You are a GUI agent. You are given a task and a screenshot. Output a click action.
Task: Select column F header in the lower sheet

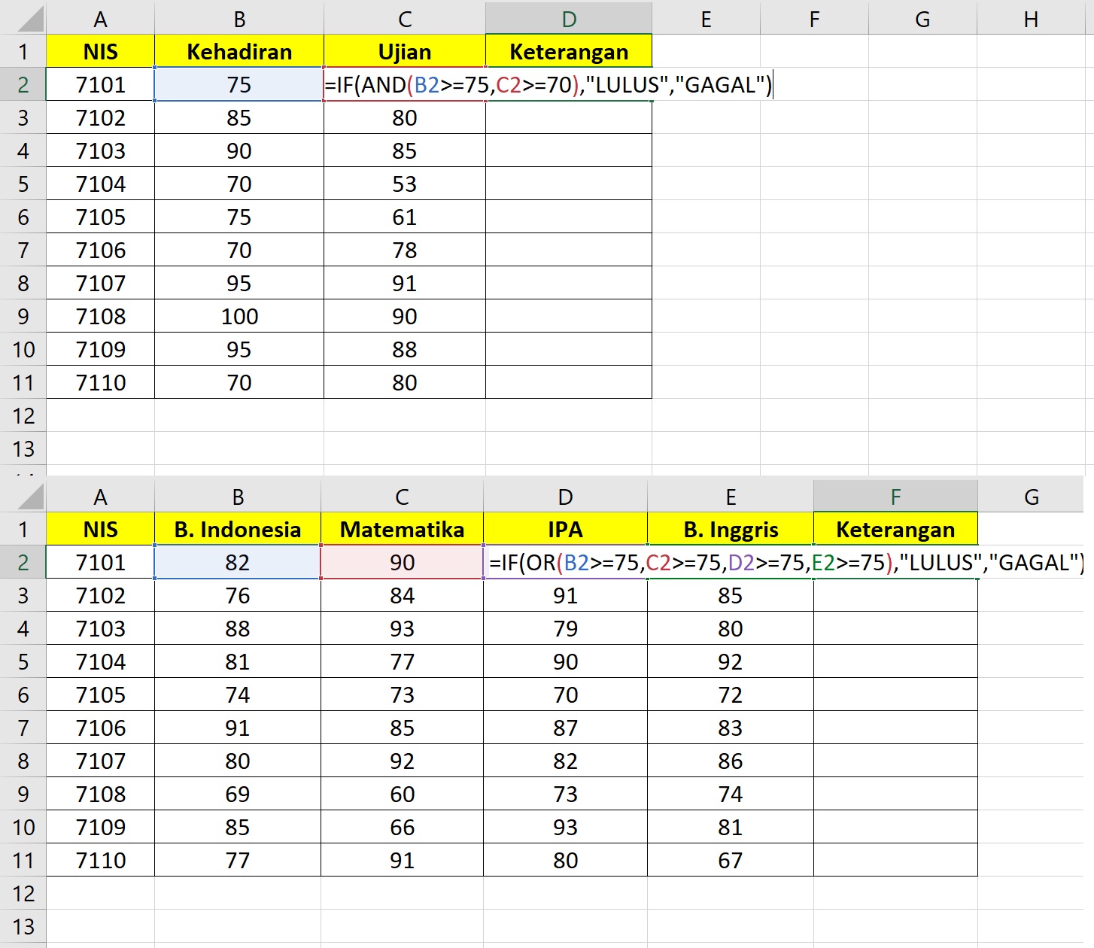[x=895, y=497]
